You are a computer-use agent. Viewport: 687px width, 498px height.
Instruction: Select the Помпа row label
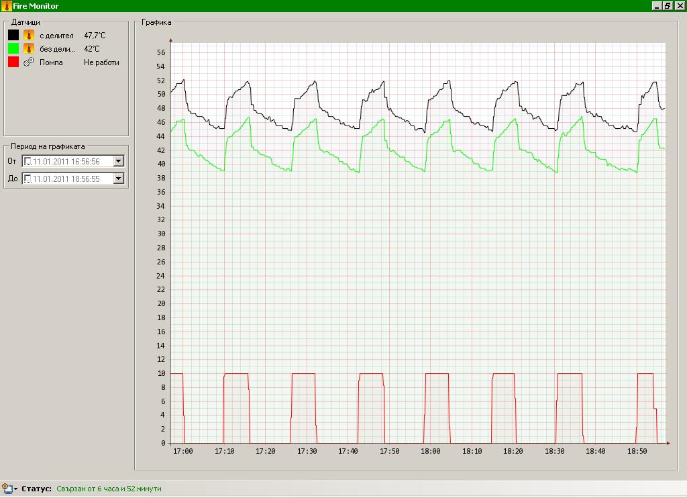click(51, 62)
